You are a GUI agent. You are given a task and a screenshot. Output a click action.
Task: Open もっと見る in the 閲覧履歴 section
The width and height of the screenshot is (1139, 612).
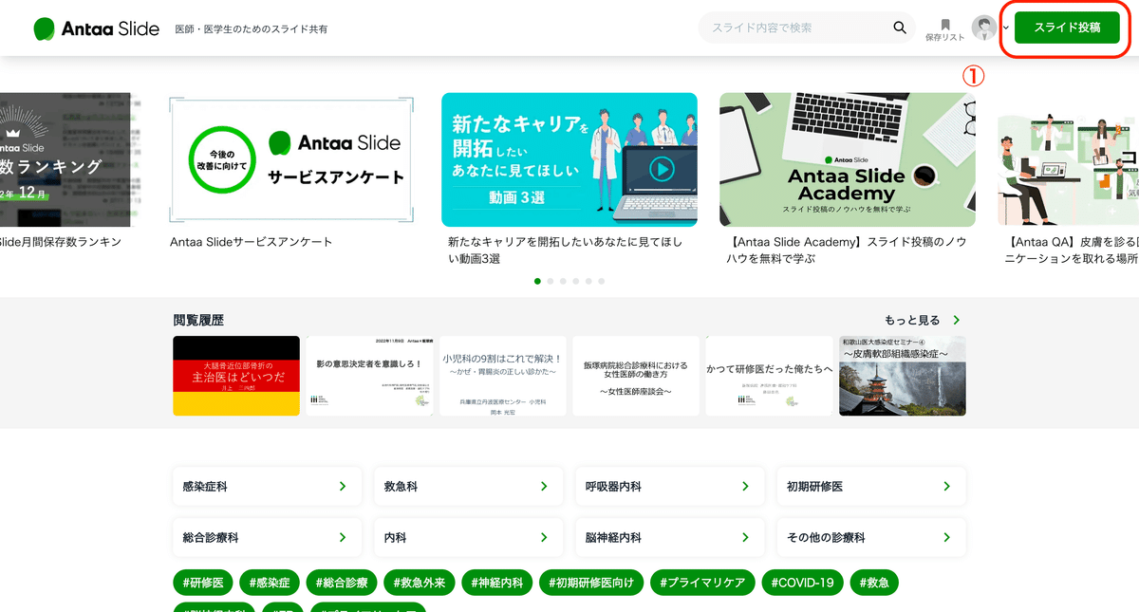[x=914, y=321]
